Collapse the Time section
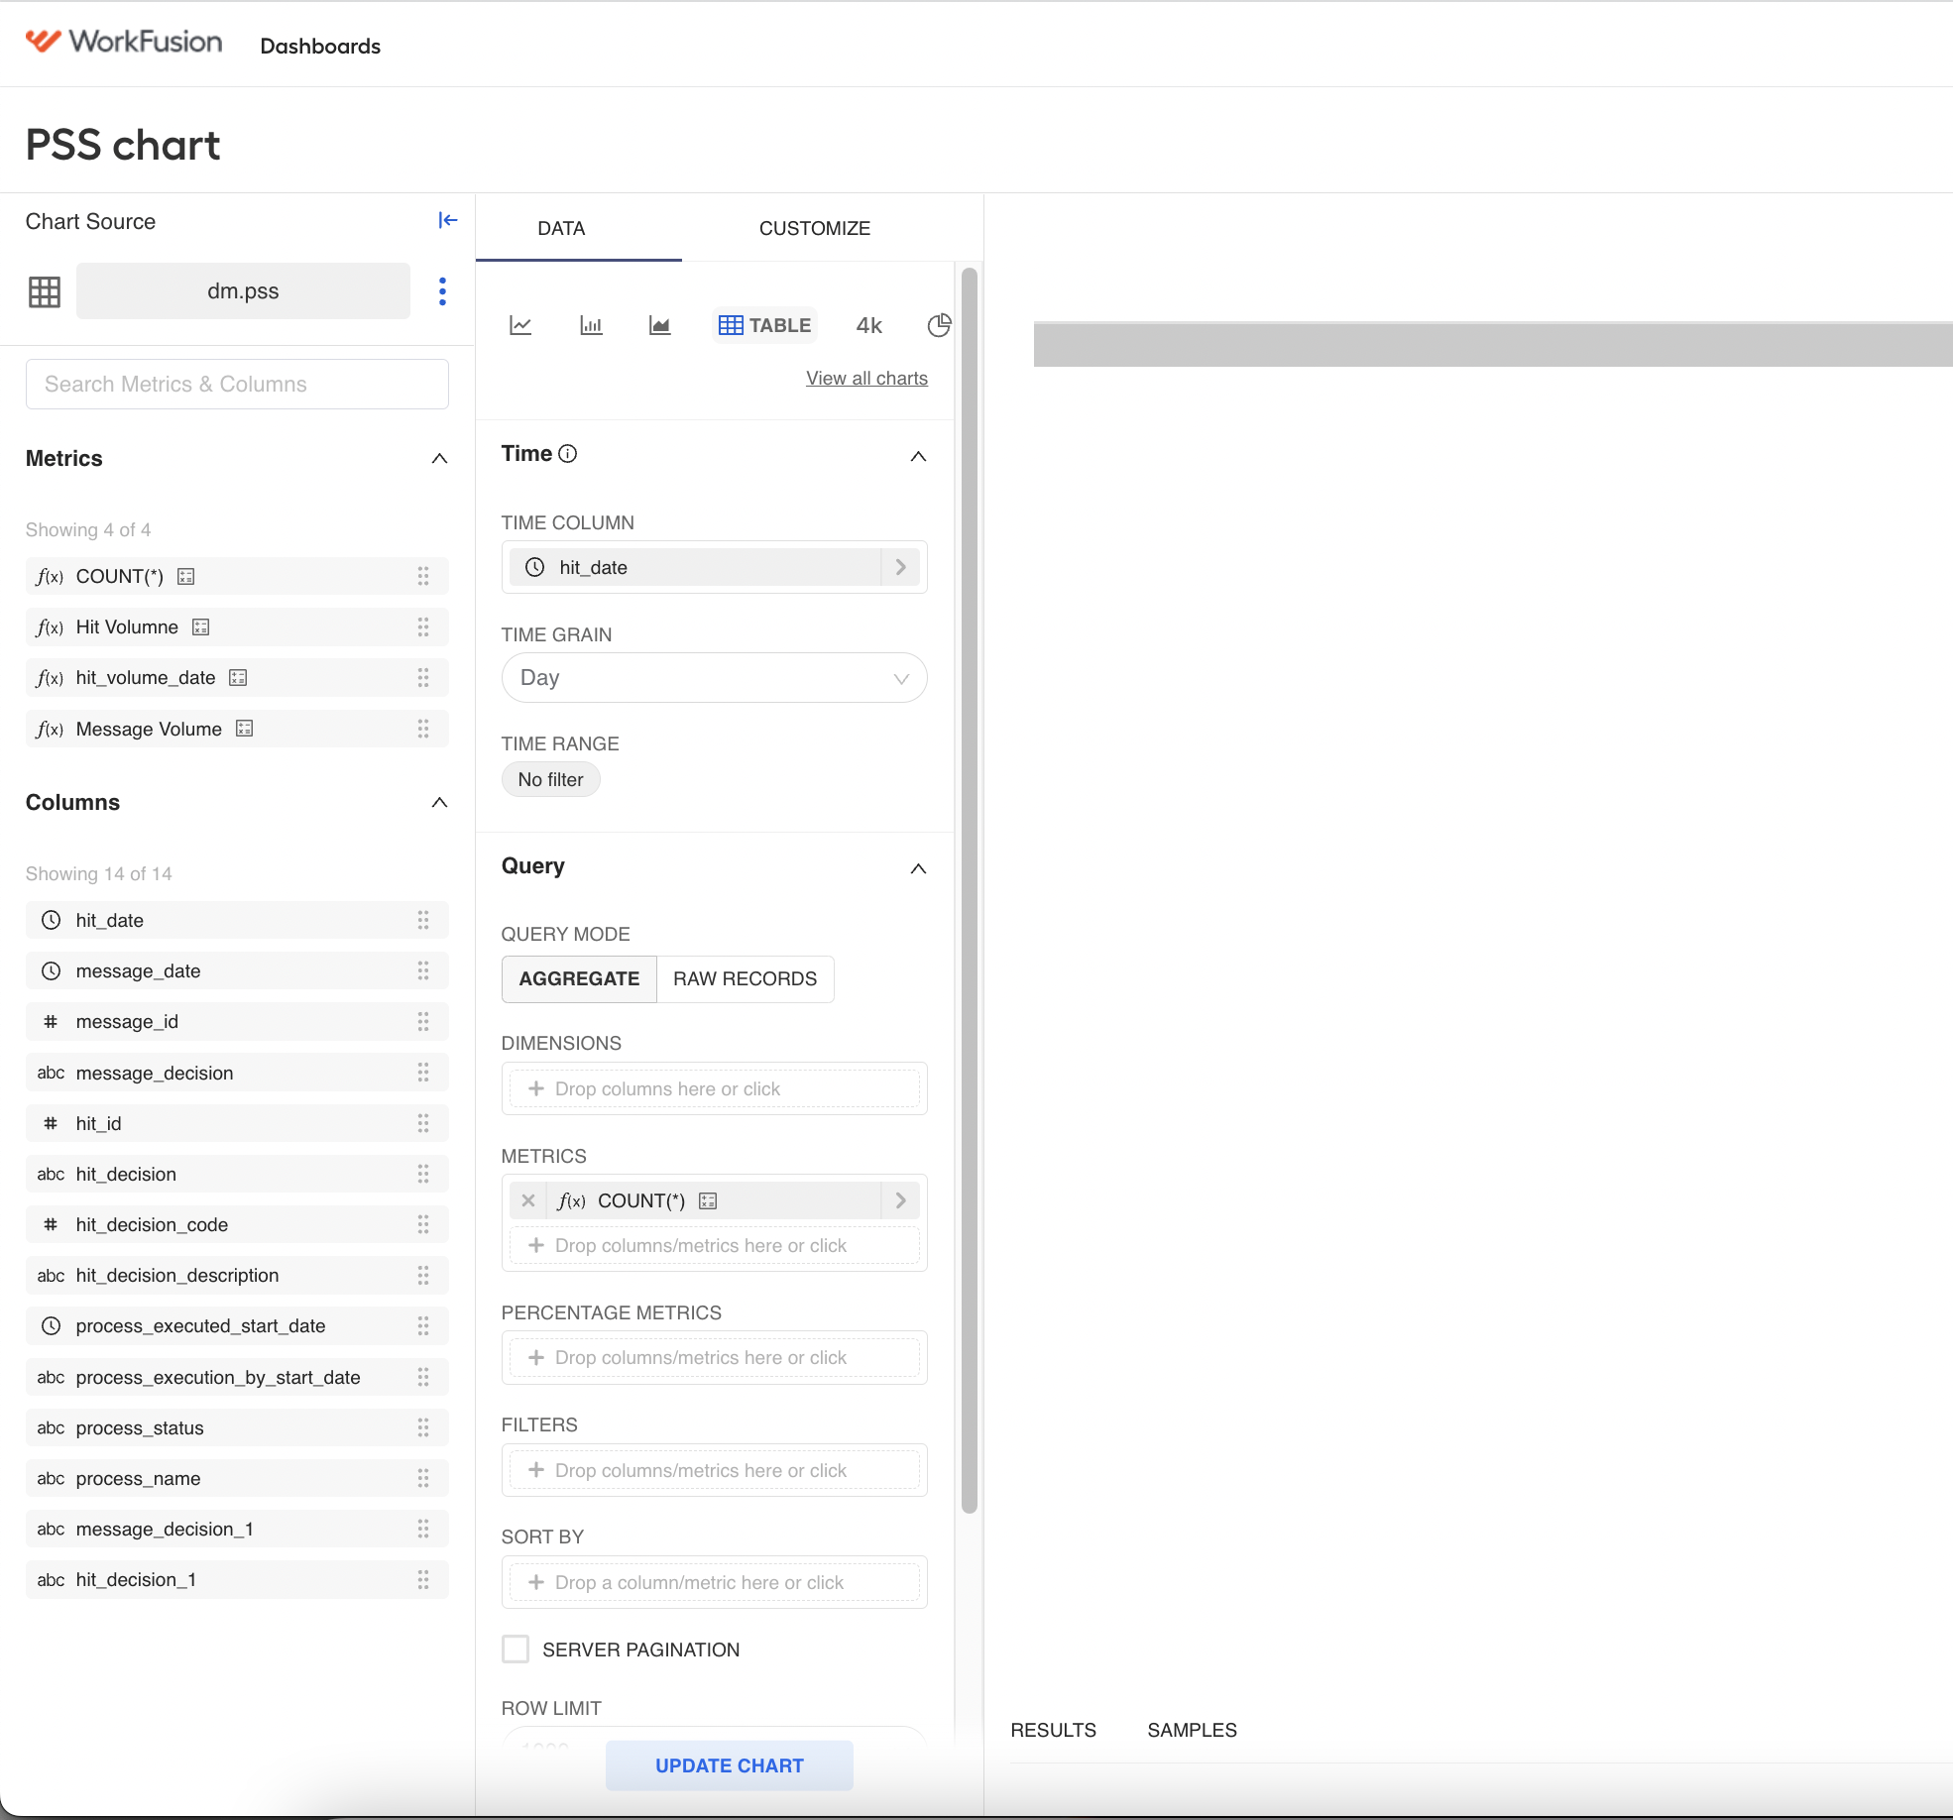1953x1820 pixels. coord(919,456)
